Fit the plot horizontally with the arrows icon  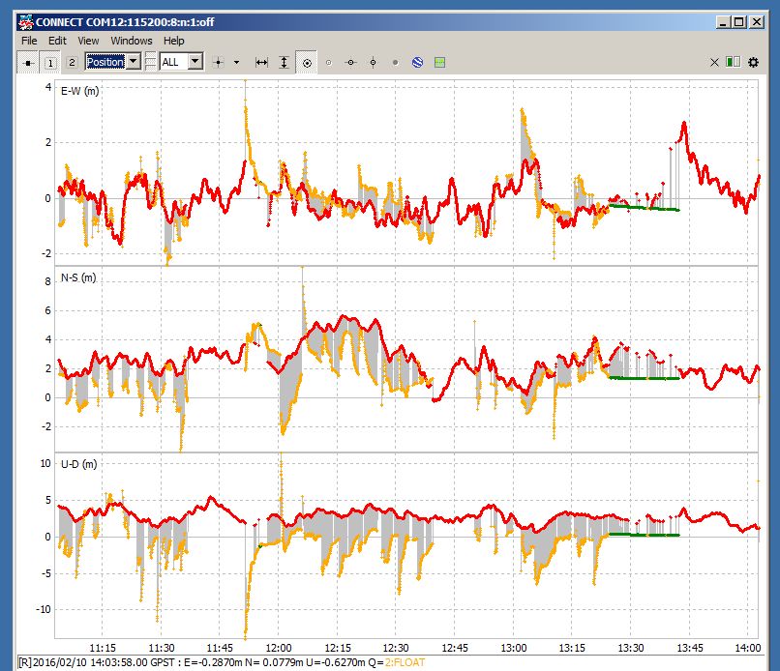coord(261,63)
